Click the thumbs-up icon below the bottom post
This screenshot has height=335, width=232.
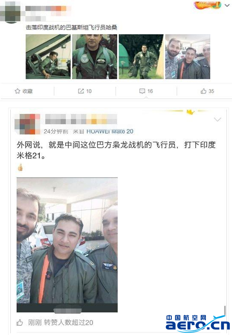click(20, 322)
